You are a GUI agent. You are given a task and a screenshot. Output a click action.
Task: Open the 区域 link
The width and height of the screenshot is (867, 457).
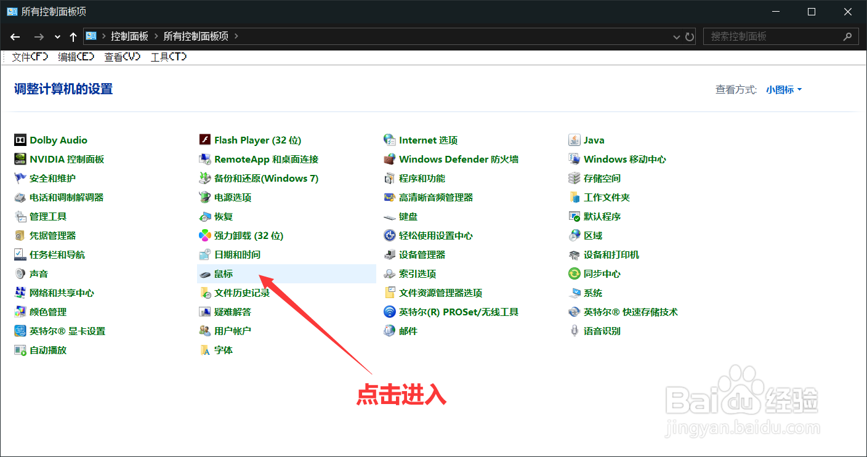click(593, 235)
